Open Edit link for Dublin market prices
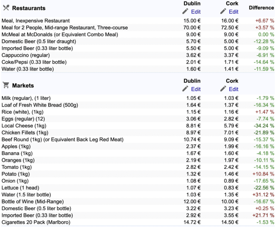This screenshot has width=279, height=227. coord(196,89)
